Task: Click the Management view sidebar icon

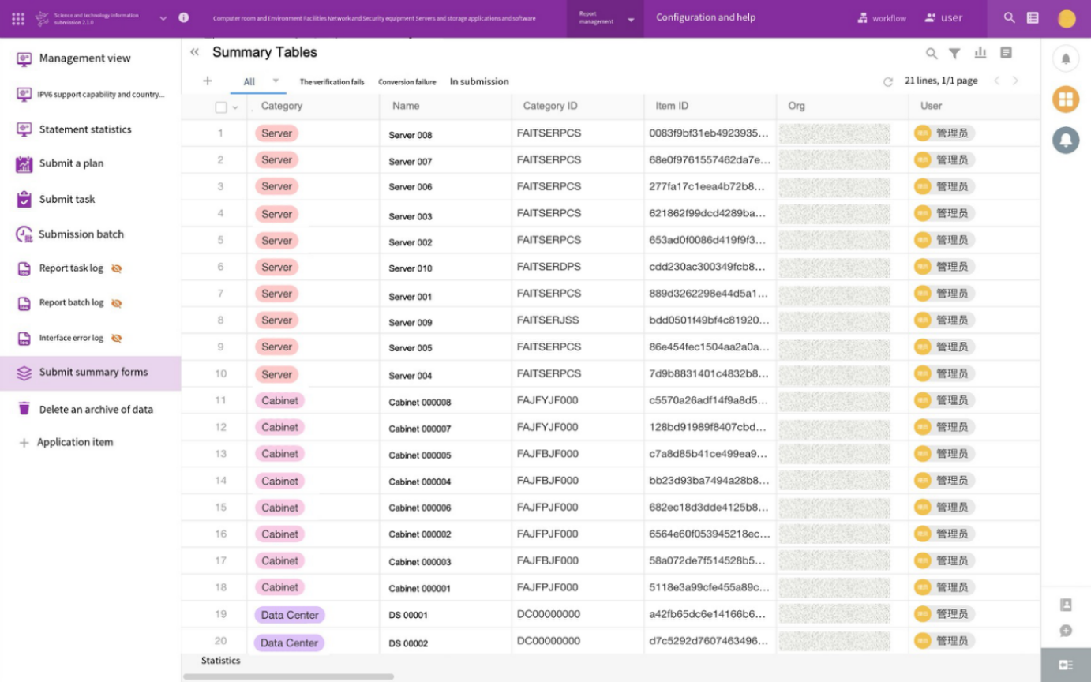Action: click(24, 58)
